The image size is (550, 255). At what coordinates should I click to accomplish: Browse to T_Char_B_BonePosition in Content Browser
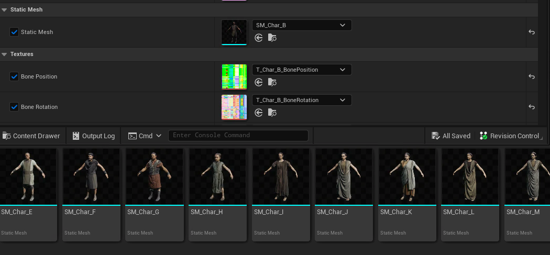coord(272,82)
